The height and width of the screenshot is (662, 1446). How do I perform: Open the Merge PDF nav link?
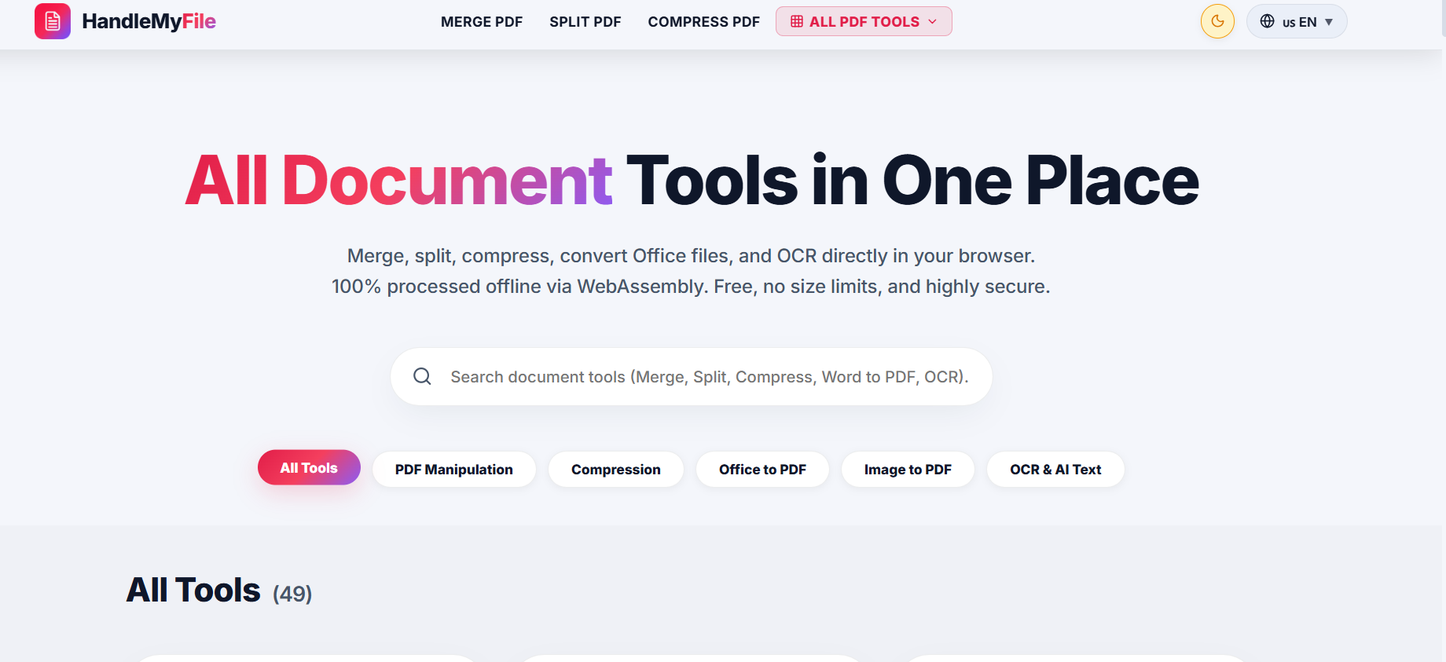(482, 22)
